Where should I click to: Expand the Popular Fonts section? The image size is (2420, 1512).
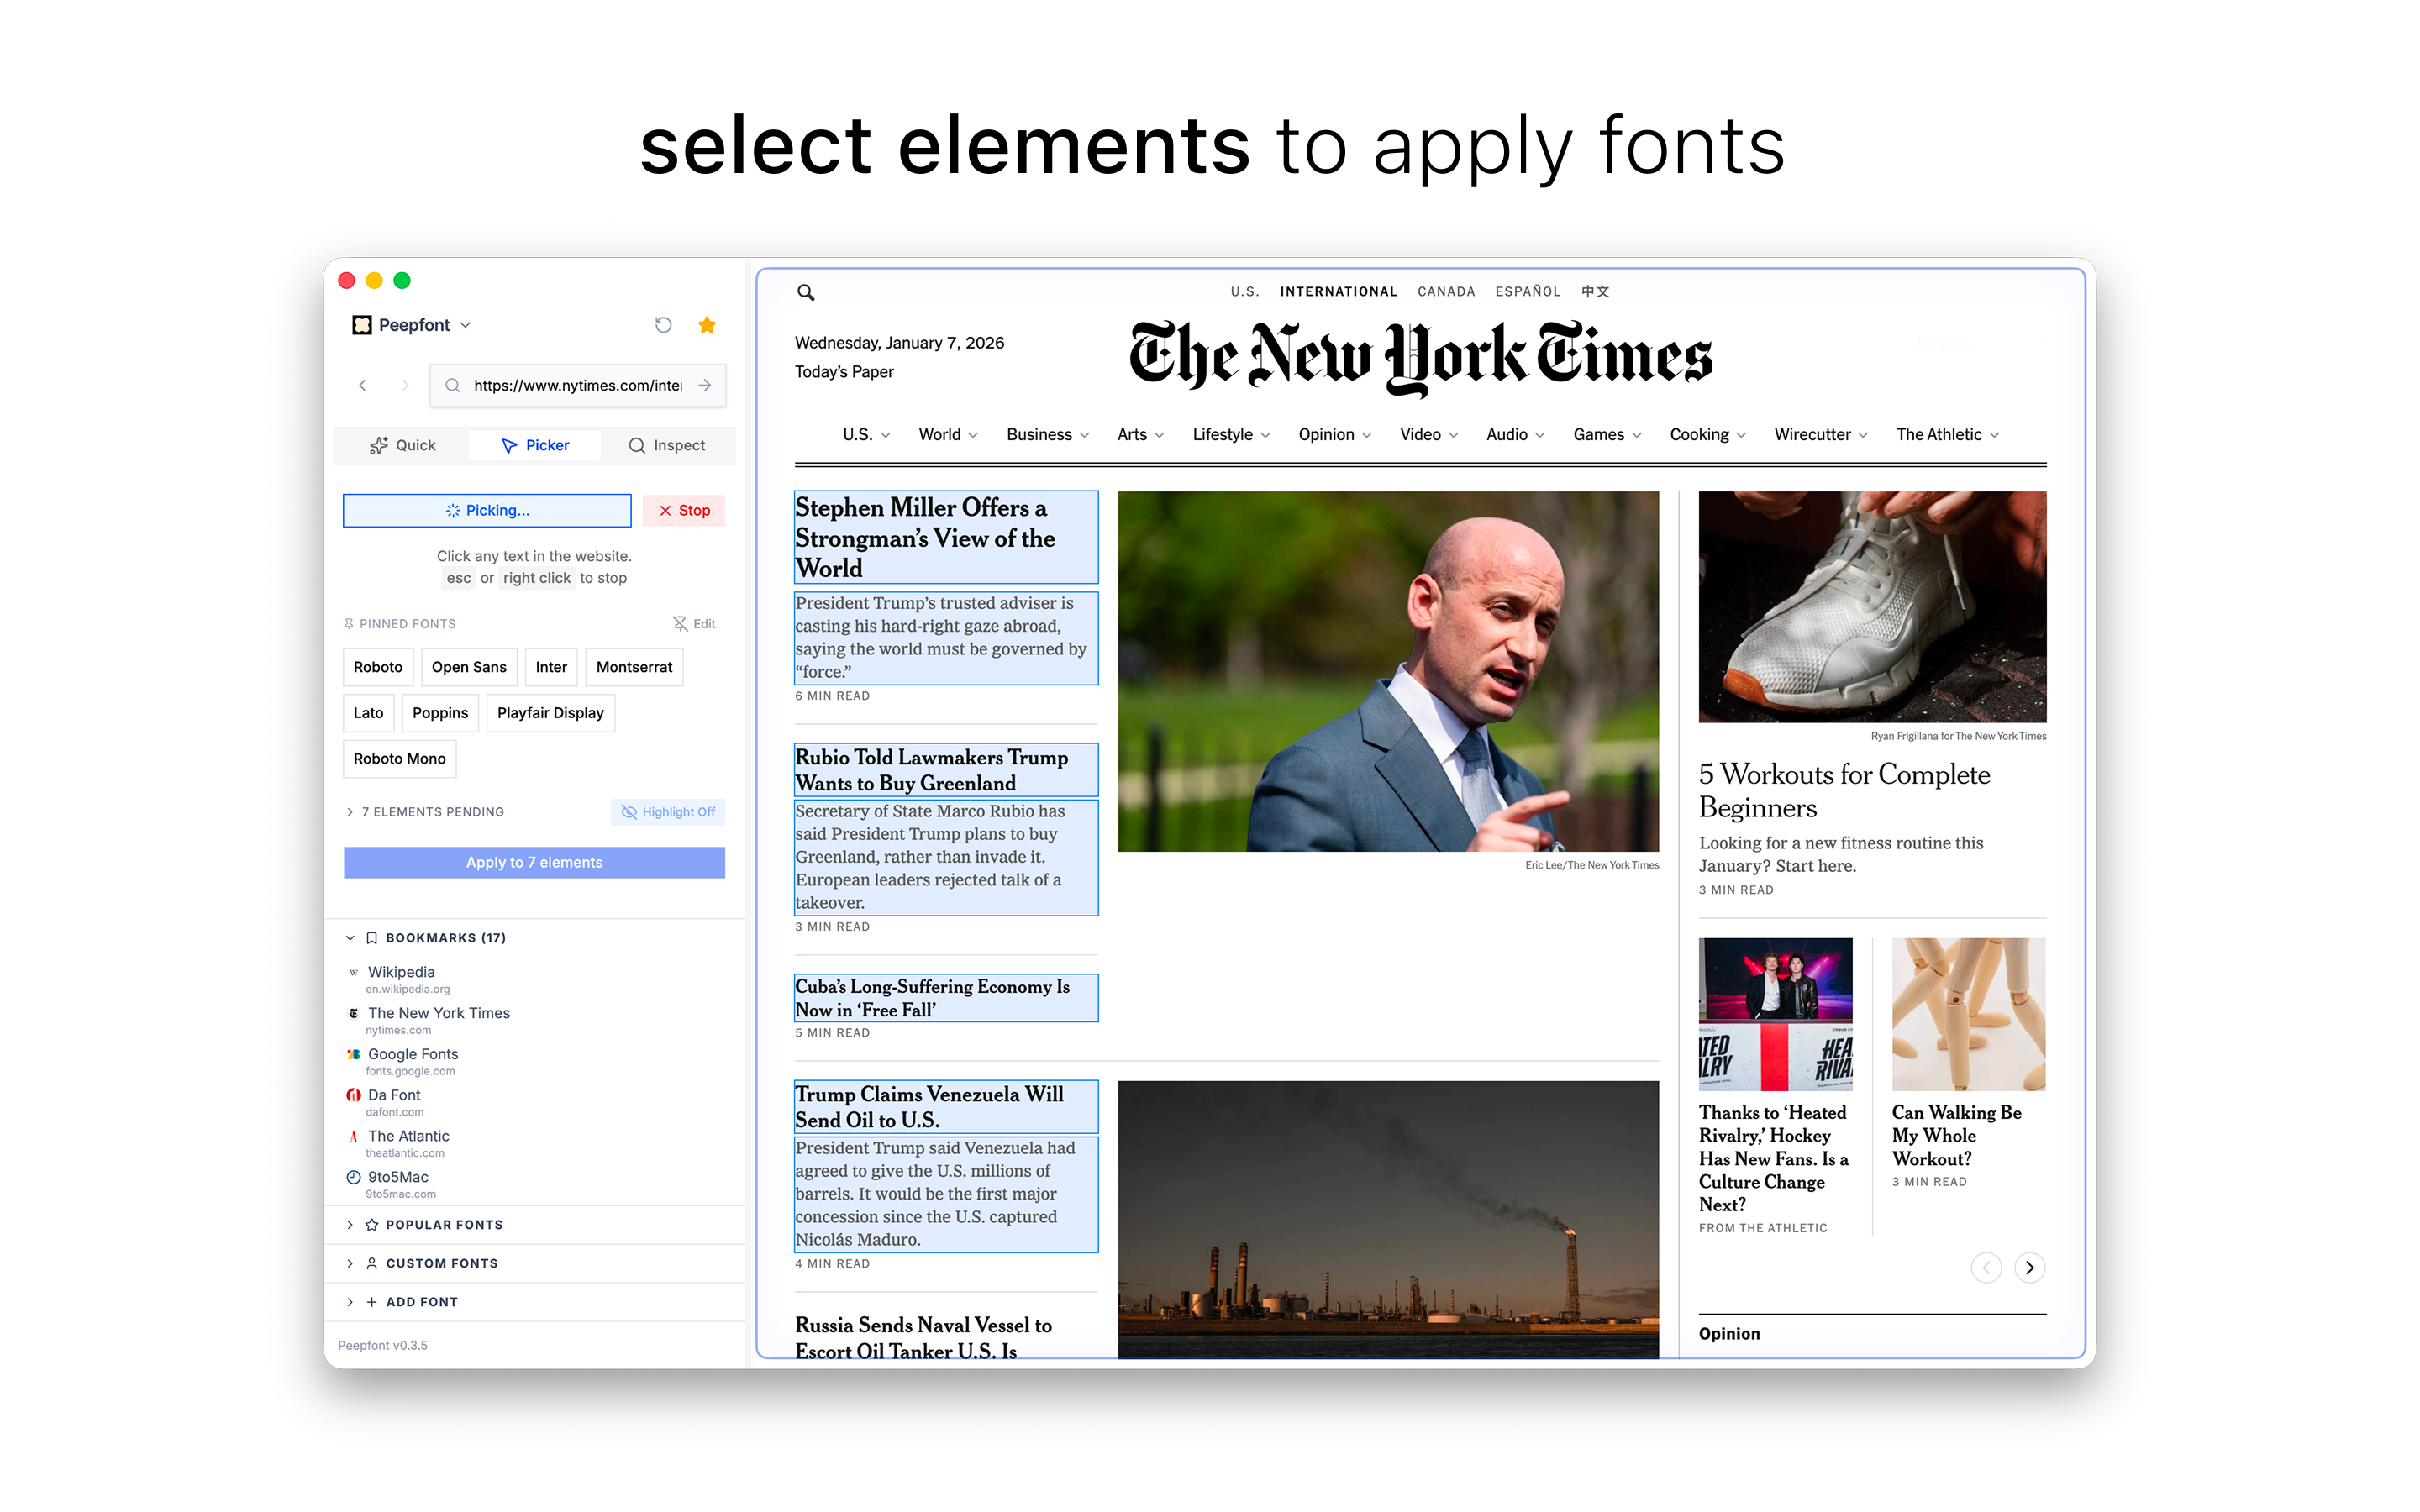350,1225
